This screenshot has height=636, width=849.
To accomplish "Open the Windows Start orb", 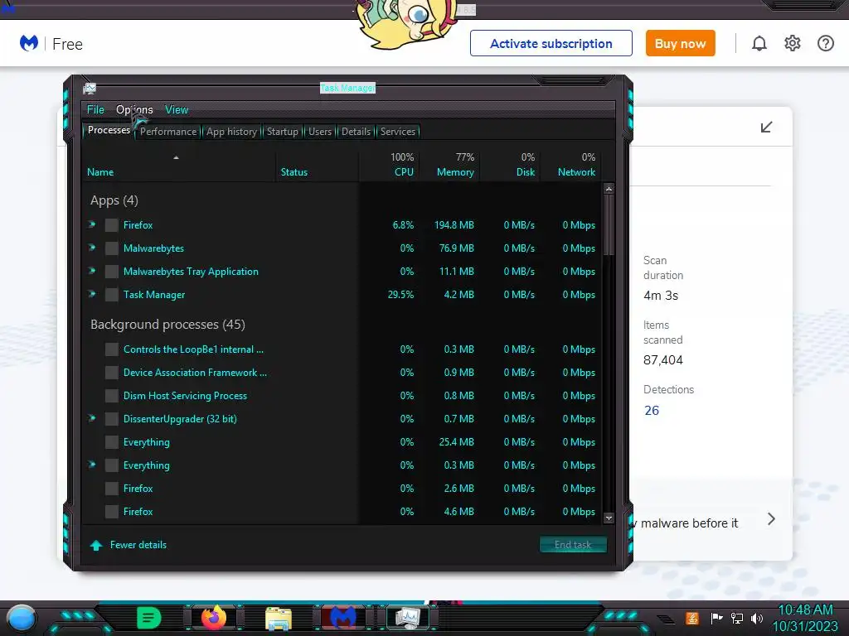I will pos(22,619).
